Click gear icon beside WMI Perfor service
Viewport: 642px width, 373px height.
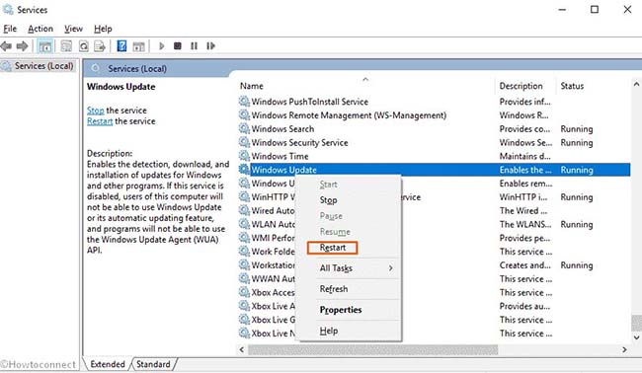pos(244,238)
